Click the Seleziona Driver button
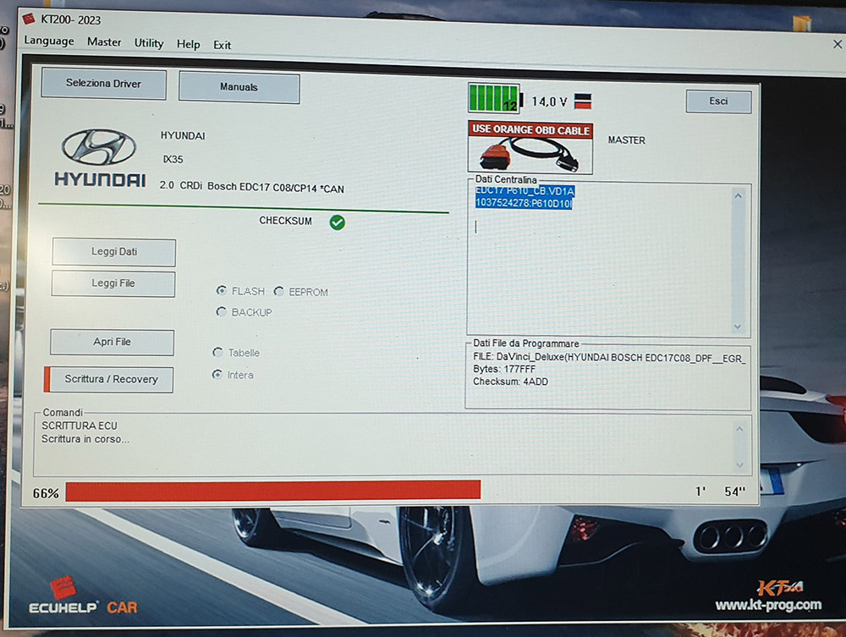Viewport: 846px width, 637px height. (103, 84)
